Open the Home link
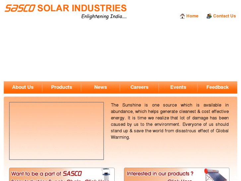The width and height of the screenshot is (241, 181). (192, 16)
